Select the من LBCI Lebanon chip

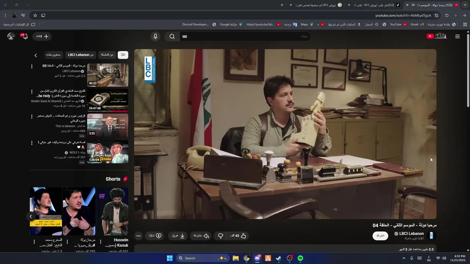tap(81, 55)
